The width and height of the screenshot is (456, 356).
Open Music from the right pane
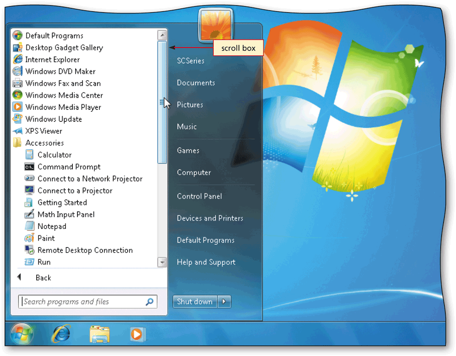(186, 127)
